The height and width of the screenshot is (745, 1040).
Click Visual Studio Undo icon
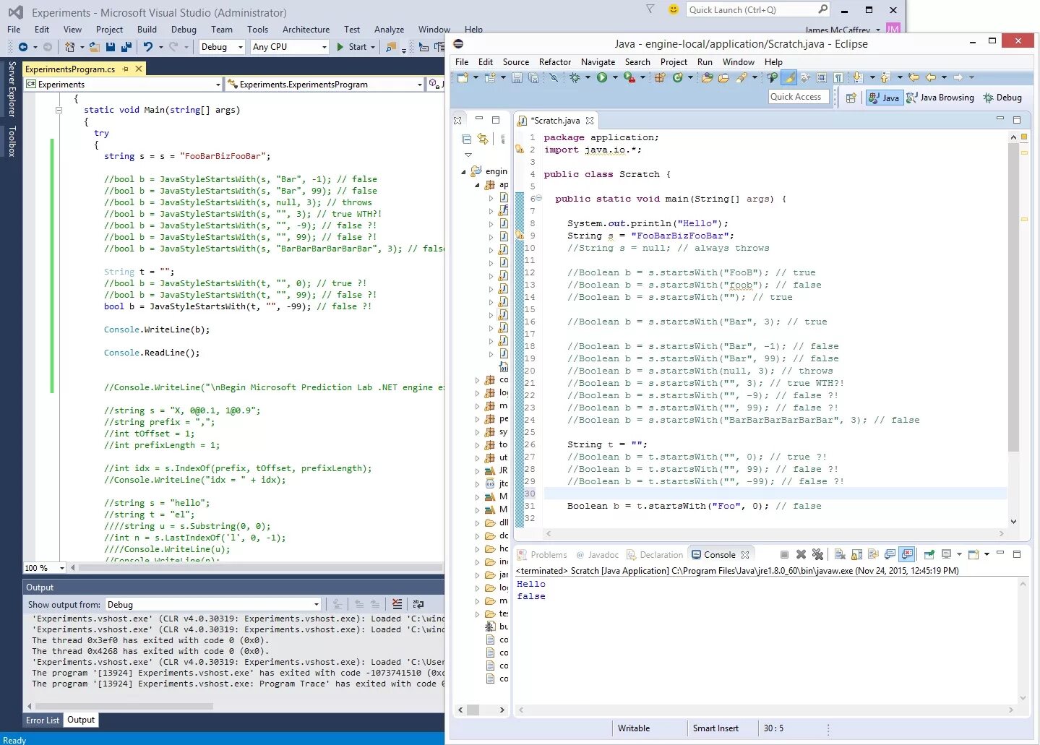pos(147,47)
